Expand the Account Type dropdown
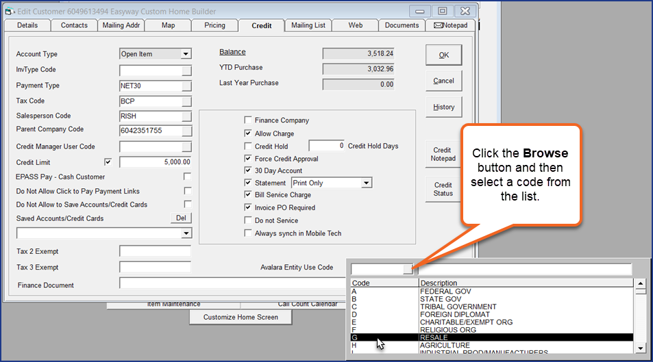 coord(186,54)
